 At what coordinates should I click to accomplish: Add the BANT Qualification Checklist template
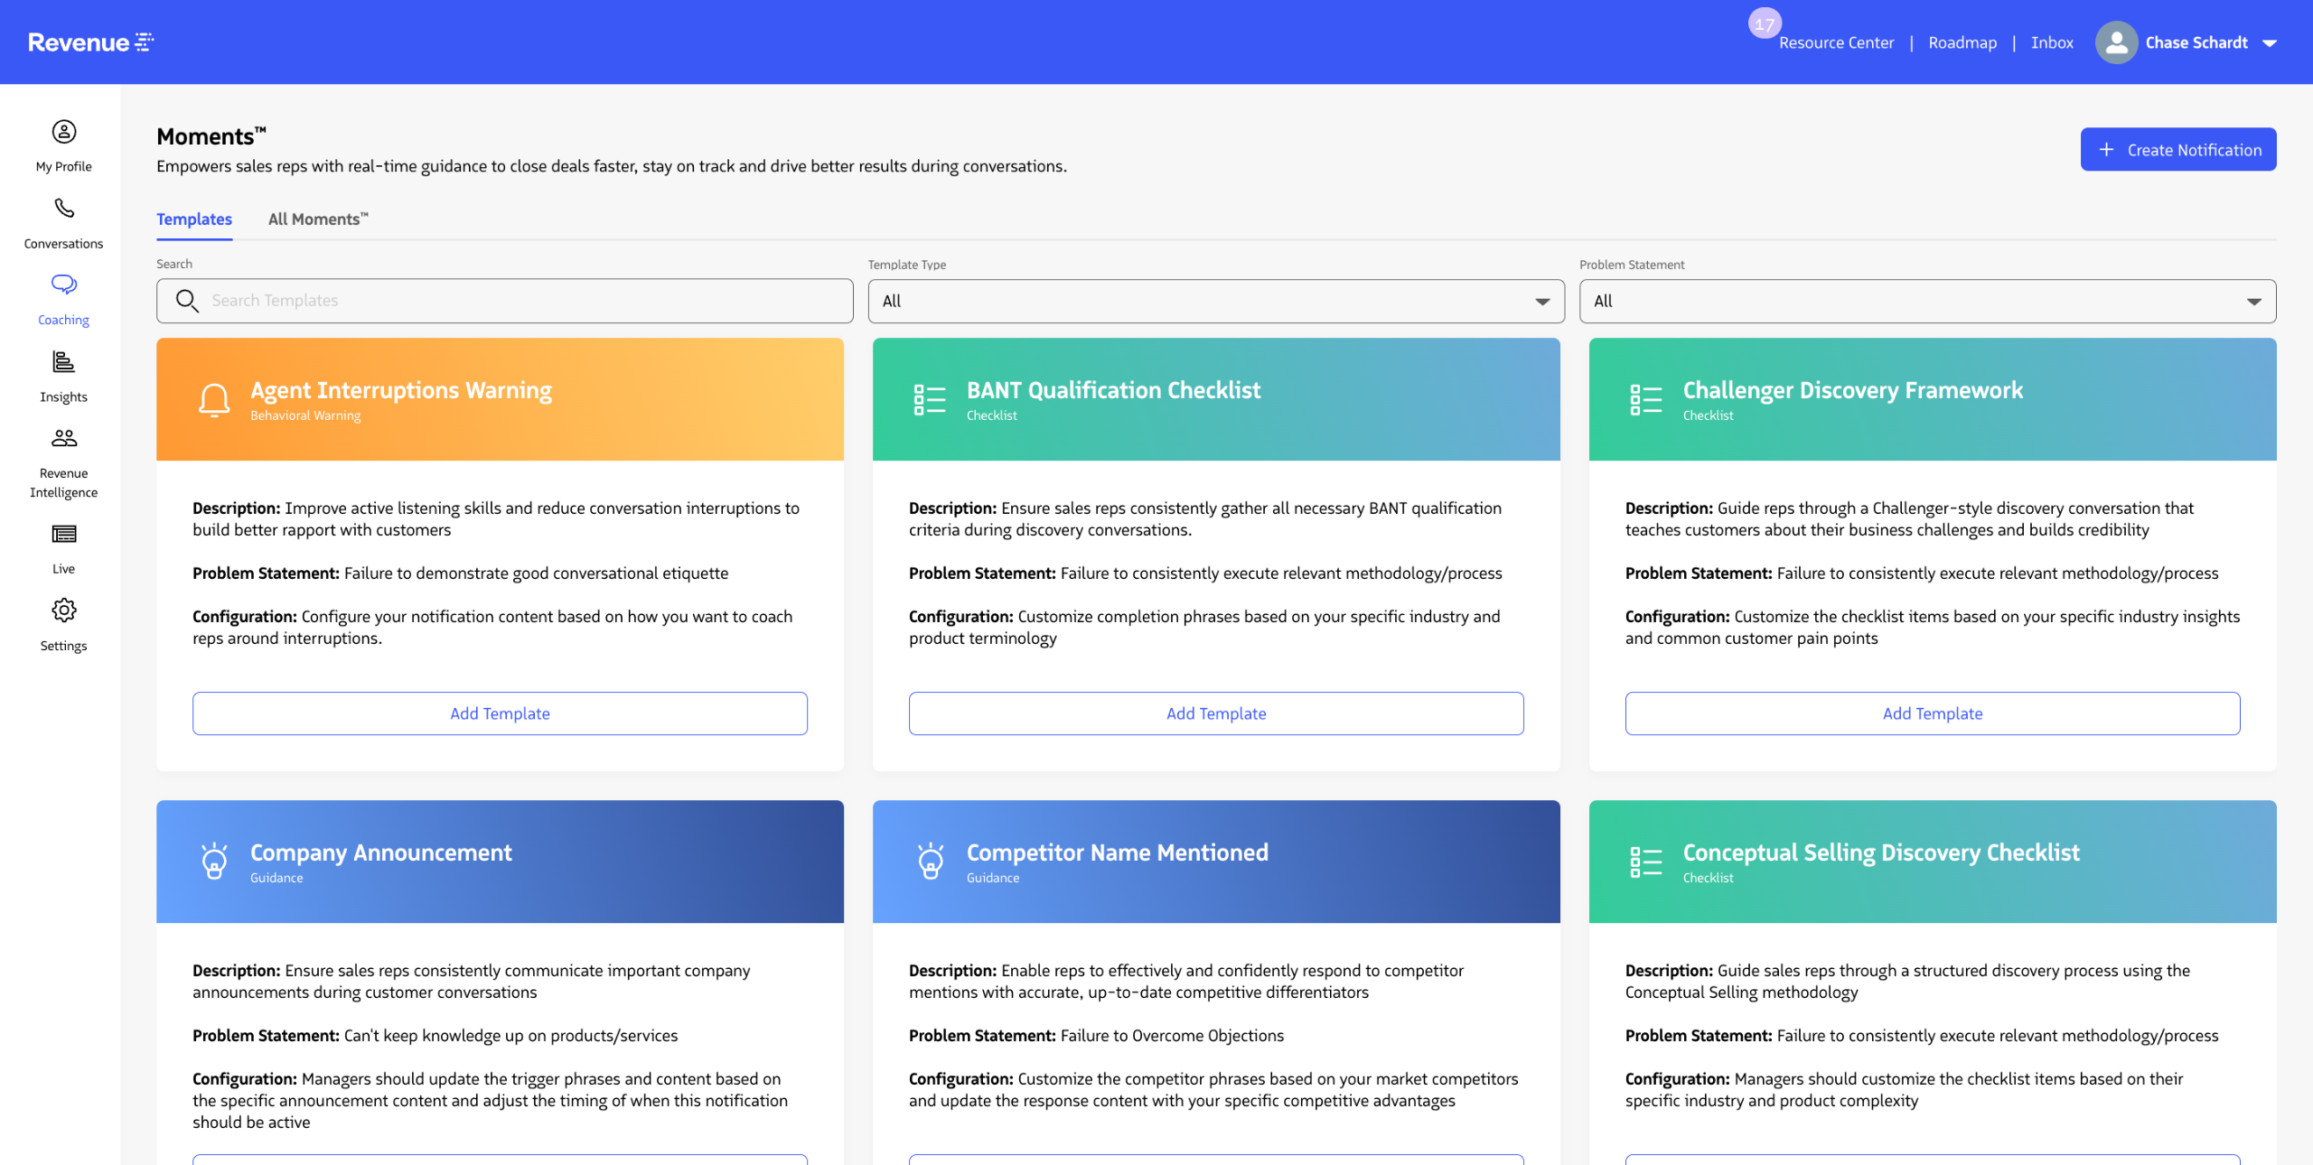click(x=1215, y=713)
